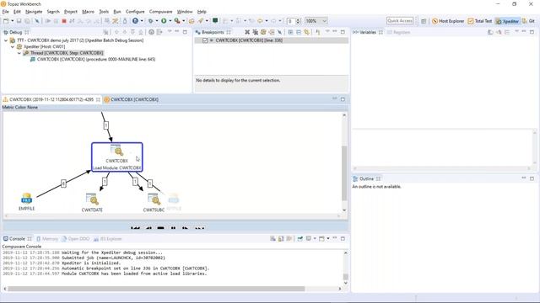Click the green Run launch icon
Image resolution: width=540 pixels, height=303 pixels.
click(x=164, y=21)
